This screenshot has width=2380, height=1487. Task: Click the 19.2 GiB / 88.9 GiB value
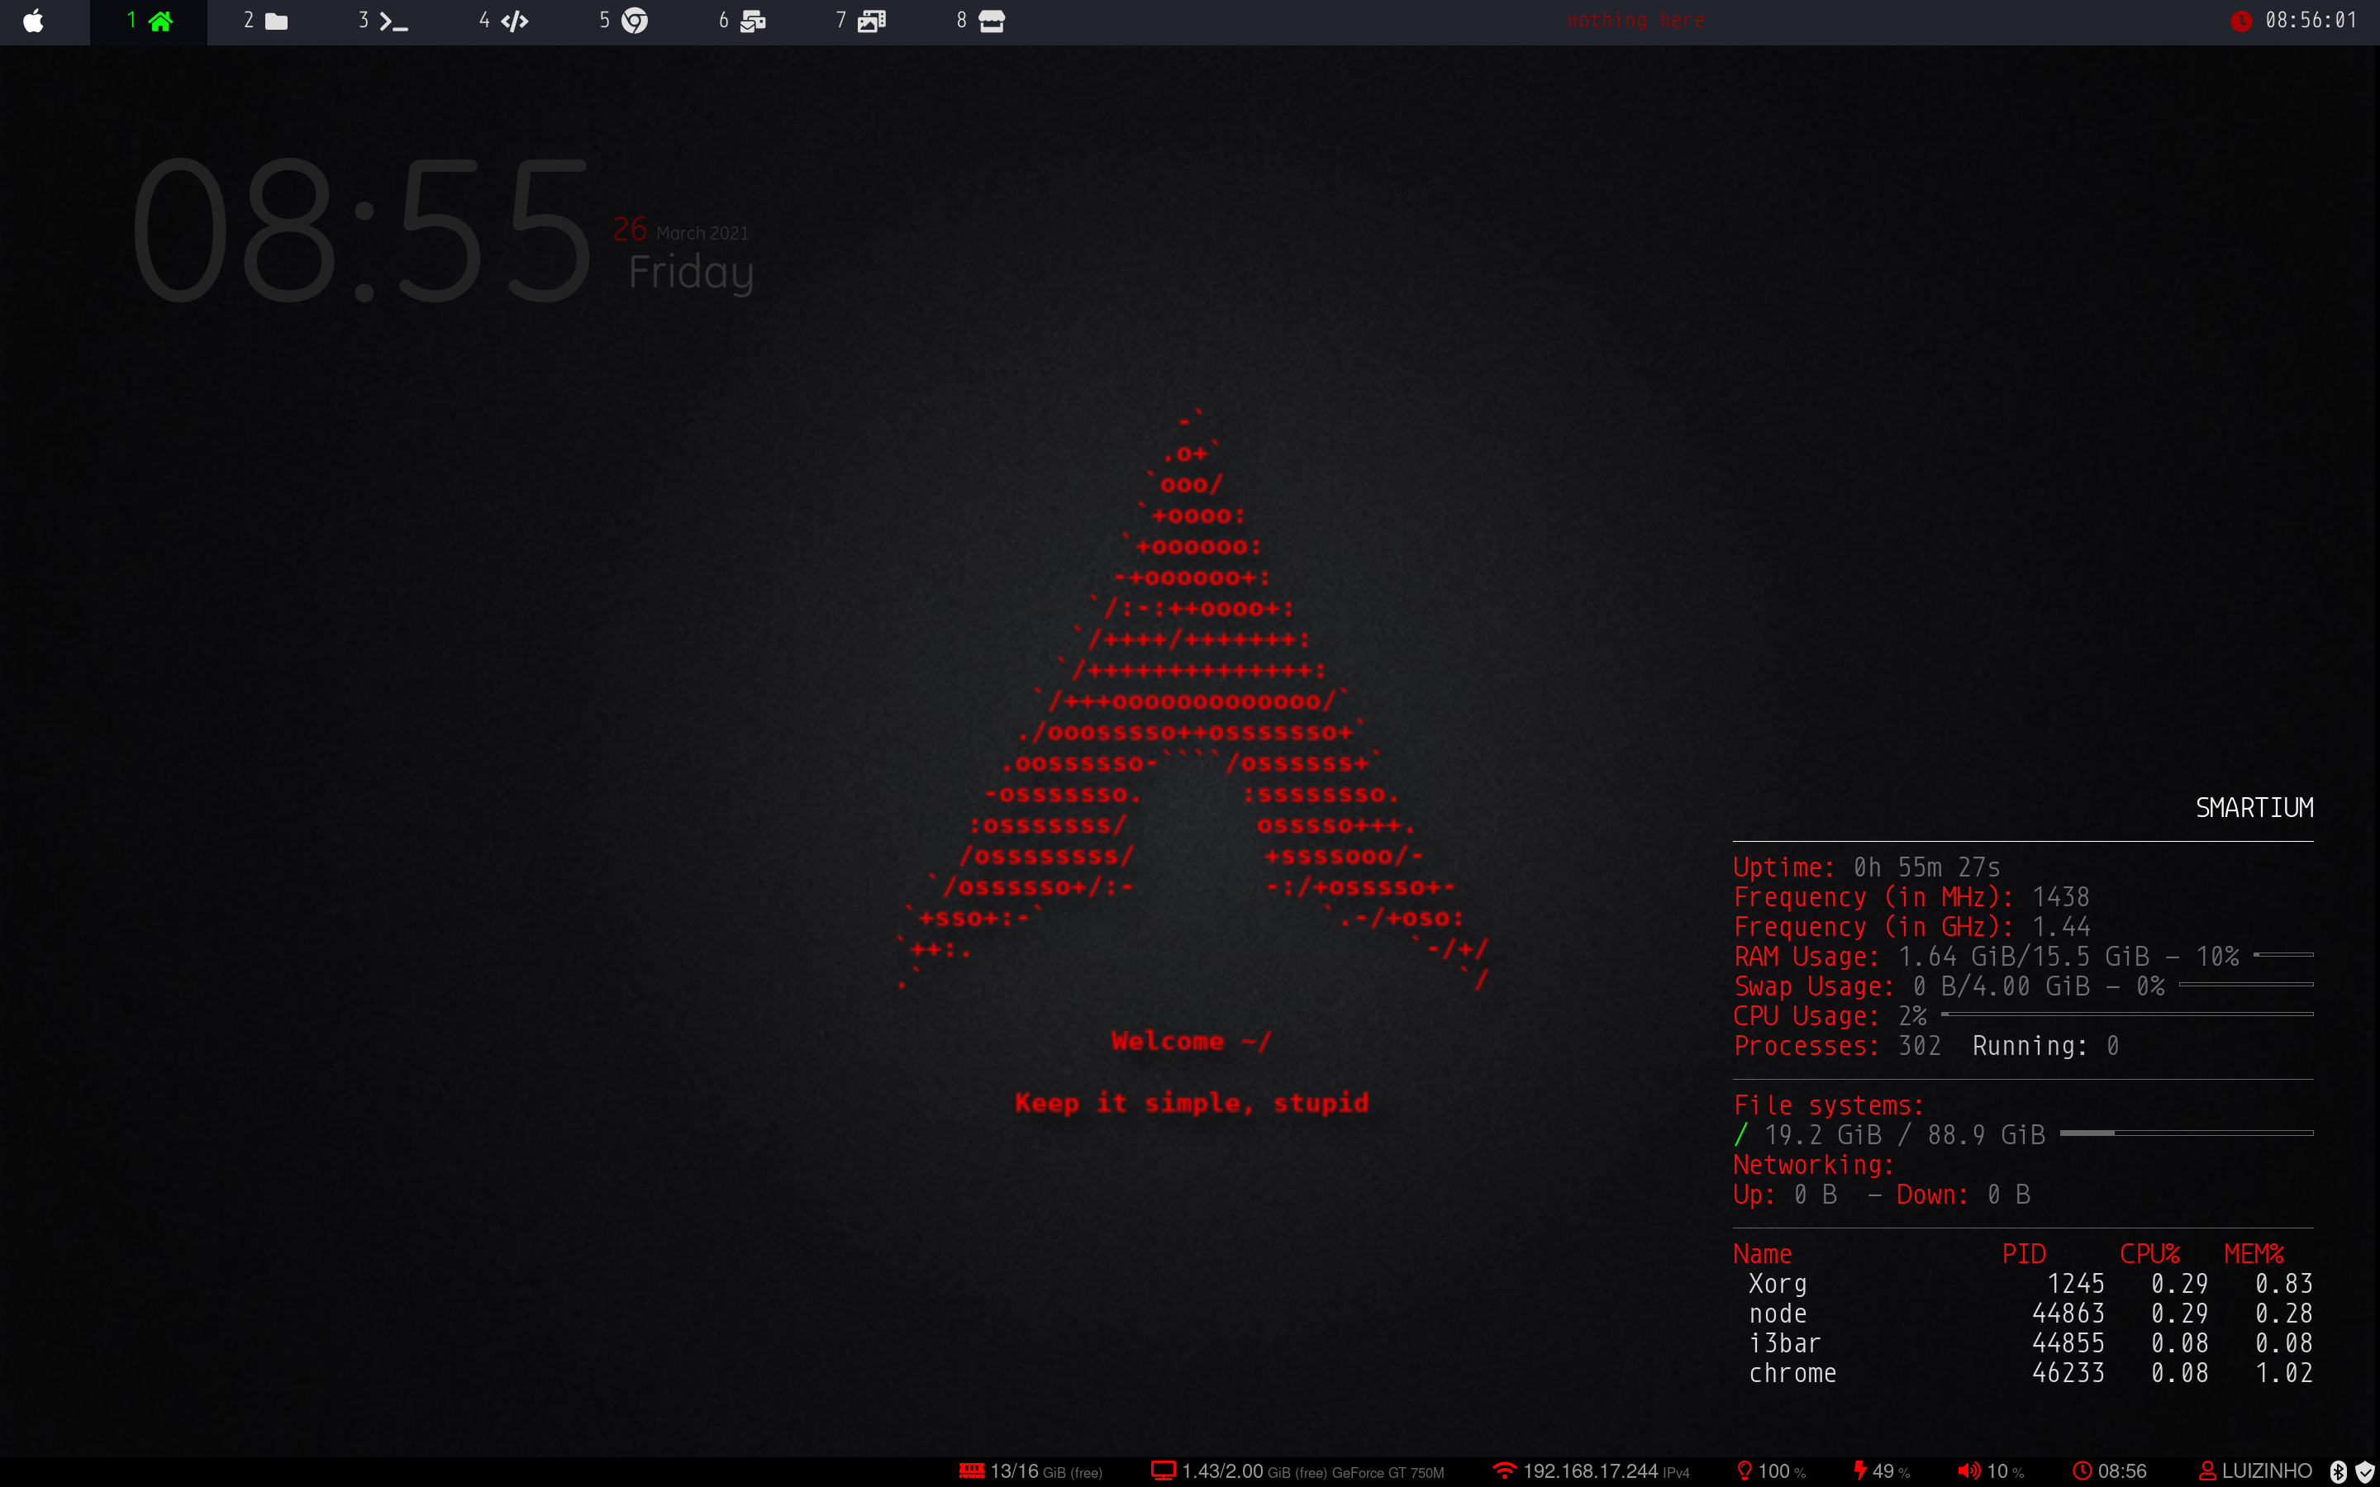pos(1904,1135)
